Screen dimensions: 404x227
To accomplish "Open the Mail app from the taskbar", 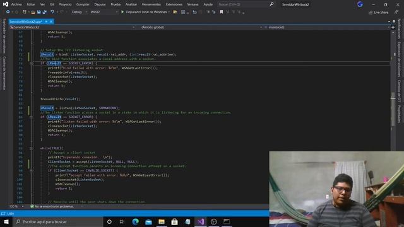I will click(x=148, y=221).
